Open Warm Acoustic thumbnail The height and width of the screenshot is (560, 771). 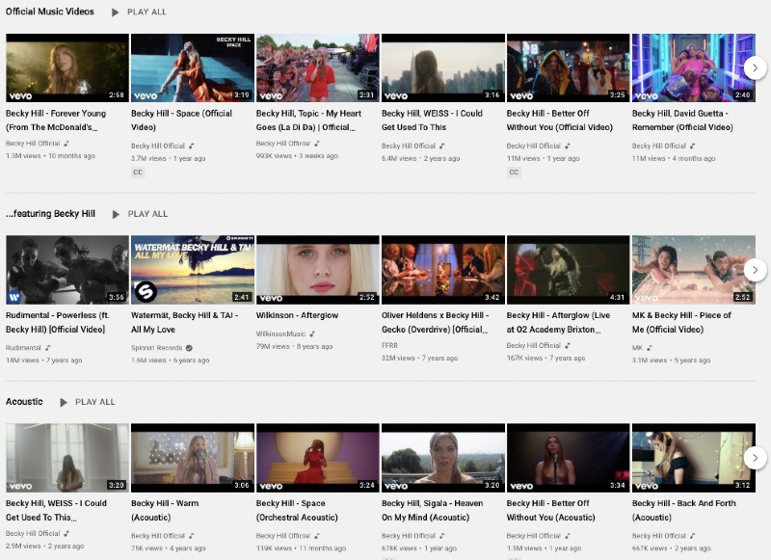pyautogui.click(x=193, y=458)
